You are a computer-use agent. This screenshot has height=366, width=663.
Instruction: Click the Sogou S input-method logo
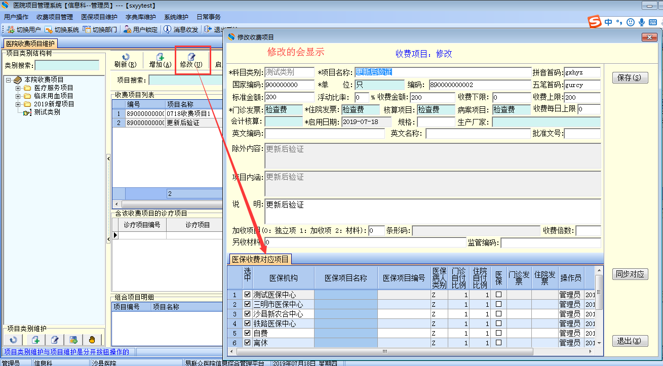tap(594, 22)
